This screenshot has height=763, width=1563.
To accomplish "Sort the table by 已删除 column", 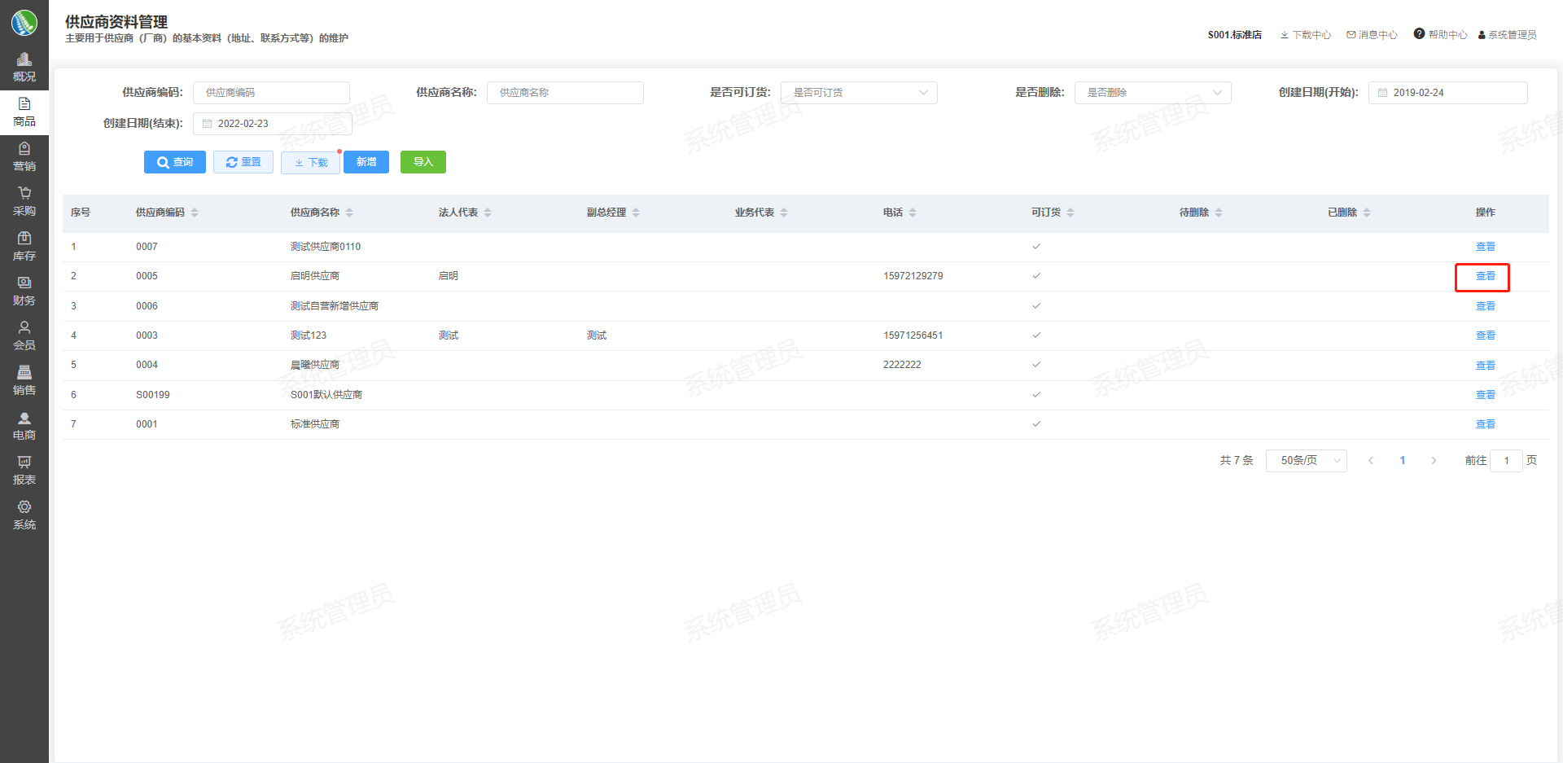I will (x=1367, y=213).
